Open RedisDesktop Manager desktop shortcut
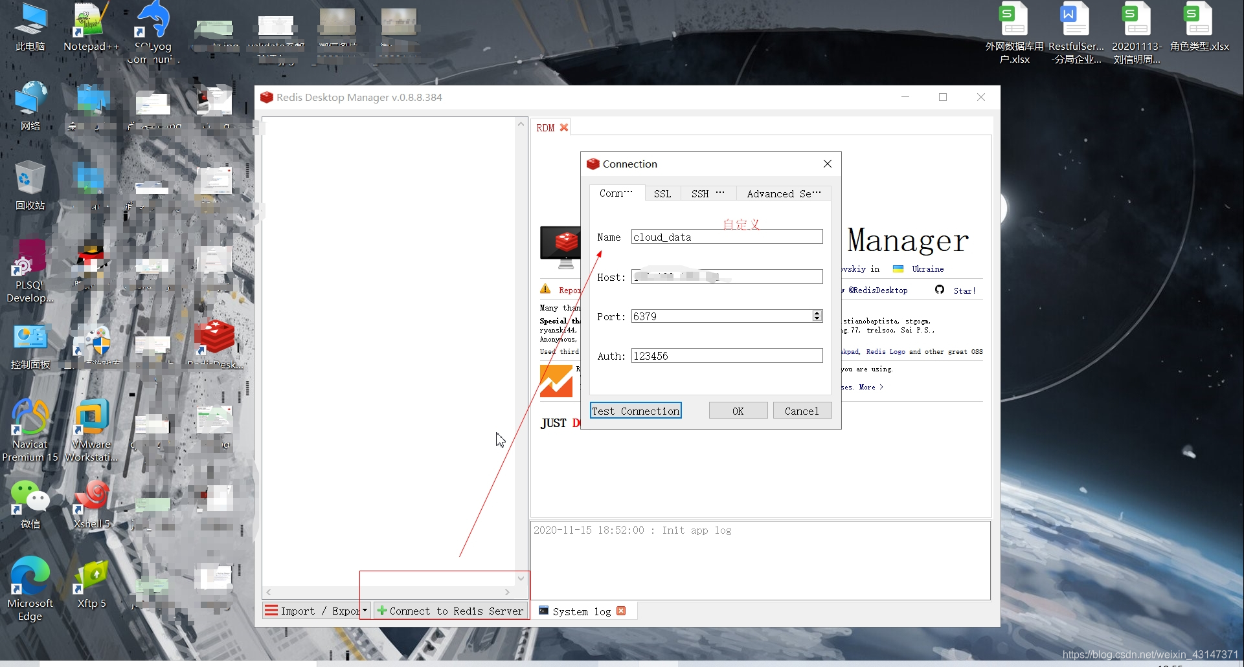Image resolution: width=1244 pixels, height=667 pixels. 216,345
